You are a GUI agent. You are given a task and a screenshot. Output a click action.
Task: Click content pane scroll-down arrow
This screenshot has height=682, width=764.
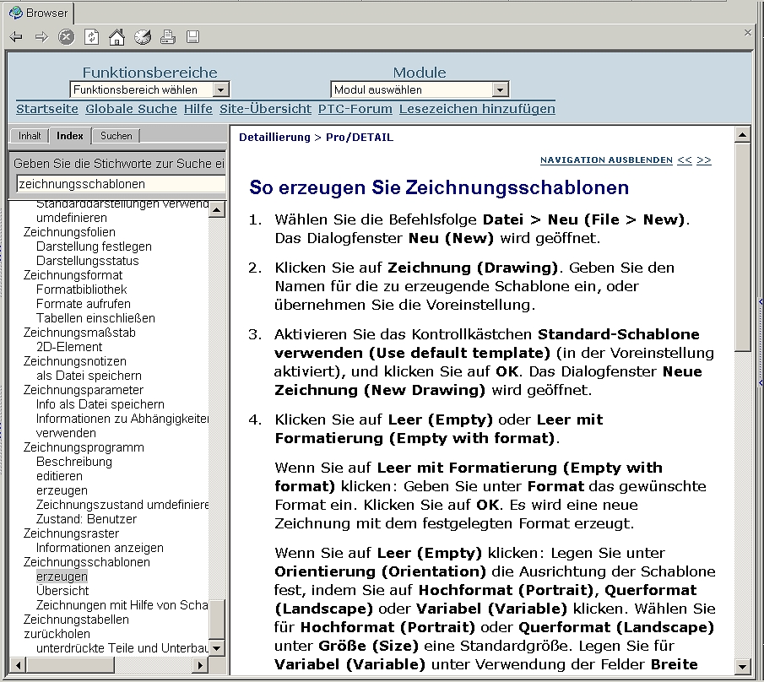[742, 667]
